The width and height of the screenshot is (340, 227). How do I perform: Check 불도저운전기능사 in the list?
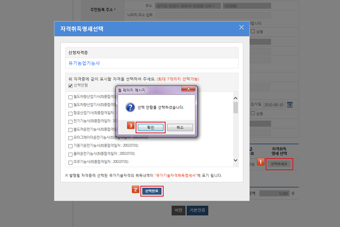click(x=70, y=130)
